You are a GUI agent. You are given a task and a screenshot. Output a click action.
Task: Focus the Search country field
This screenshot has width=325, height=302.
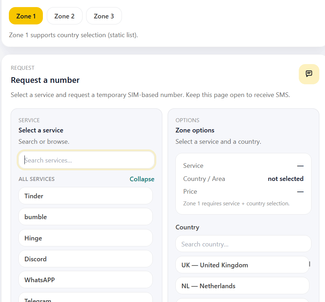[x=243, y=244]
